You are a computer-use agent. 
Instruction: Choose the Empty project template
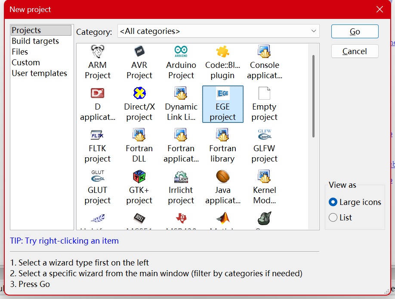[x=264, y=94]
